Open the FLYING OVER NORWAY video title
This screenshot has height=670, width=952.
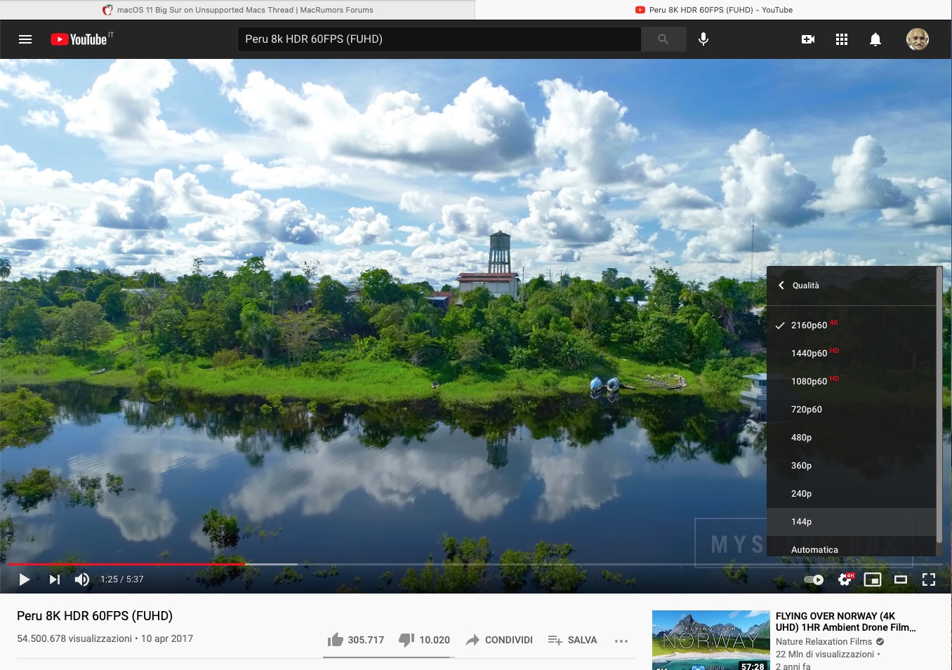(845, 622)
